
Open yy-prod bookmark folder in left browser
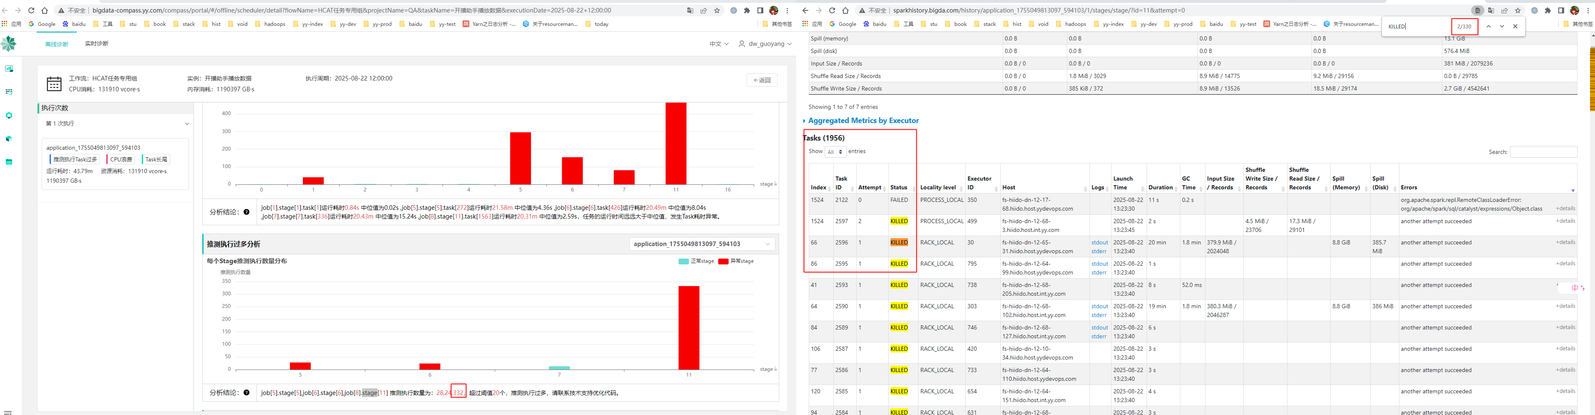click(x=378, y=24)
